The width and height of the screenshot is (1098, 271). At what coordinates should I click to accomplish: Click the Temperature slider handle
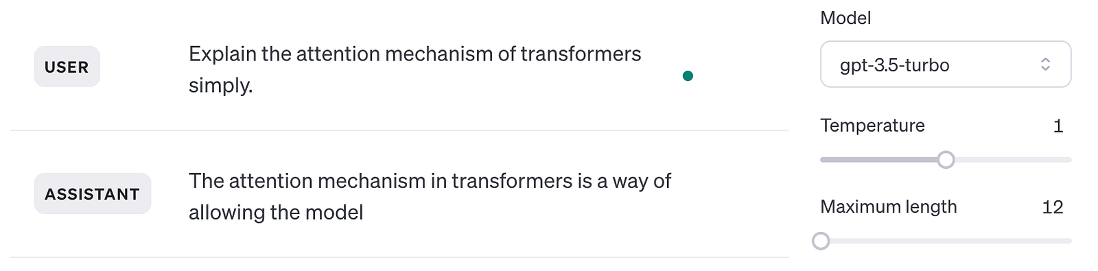[x=946, y=160]
